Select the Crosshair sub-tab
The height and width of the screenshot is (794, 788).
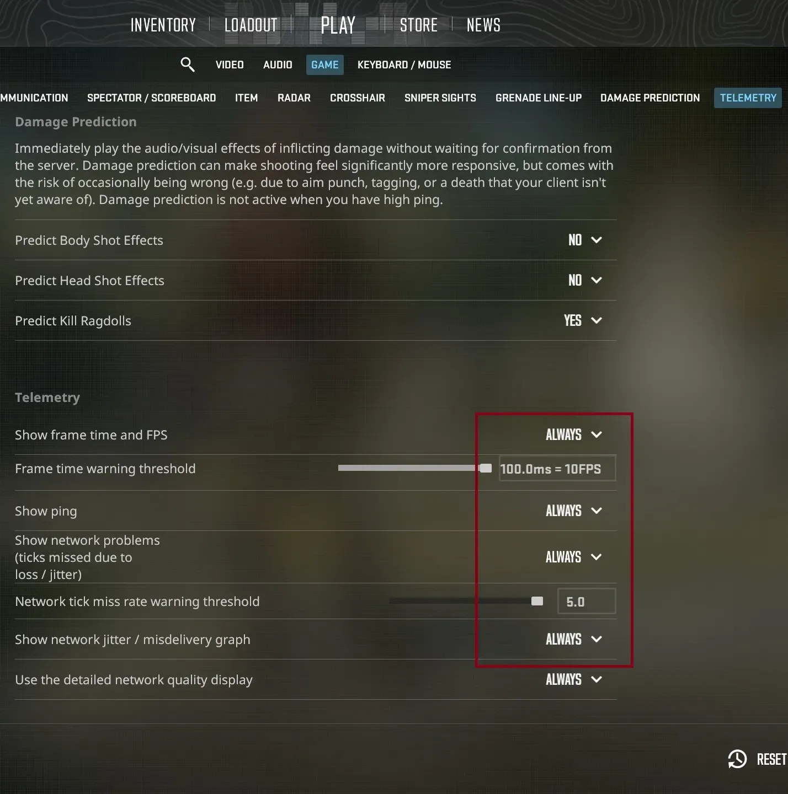tap(358, 98)
